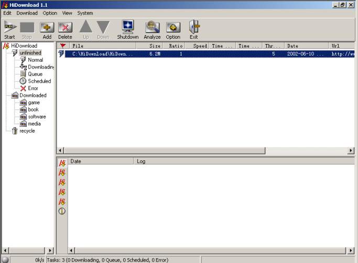Click the greyed Stop toolbar button

[27, 30]
